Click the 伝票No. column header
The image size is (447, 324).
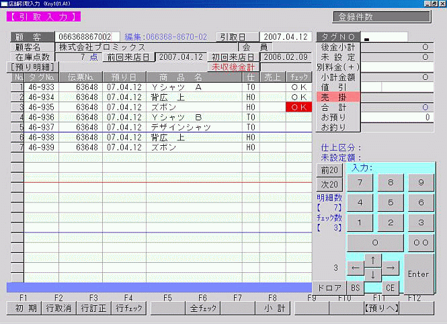(x=81, y=77)
